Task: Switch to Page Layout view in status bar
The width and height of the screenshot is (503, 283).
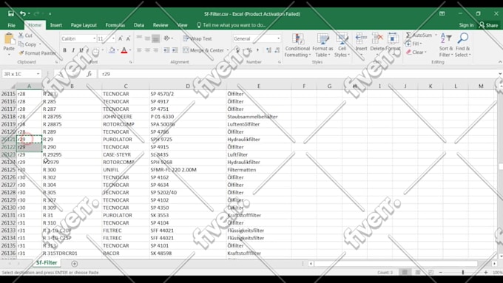Action: pos(418,272)
